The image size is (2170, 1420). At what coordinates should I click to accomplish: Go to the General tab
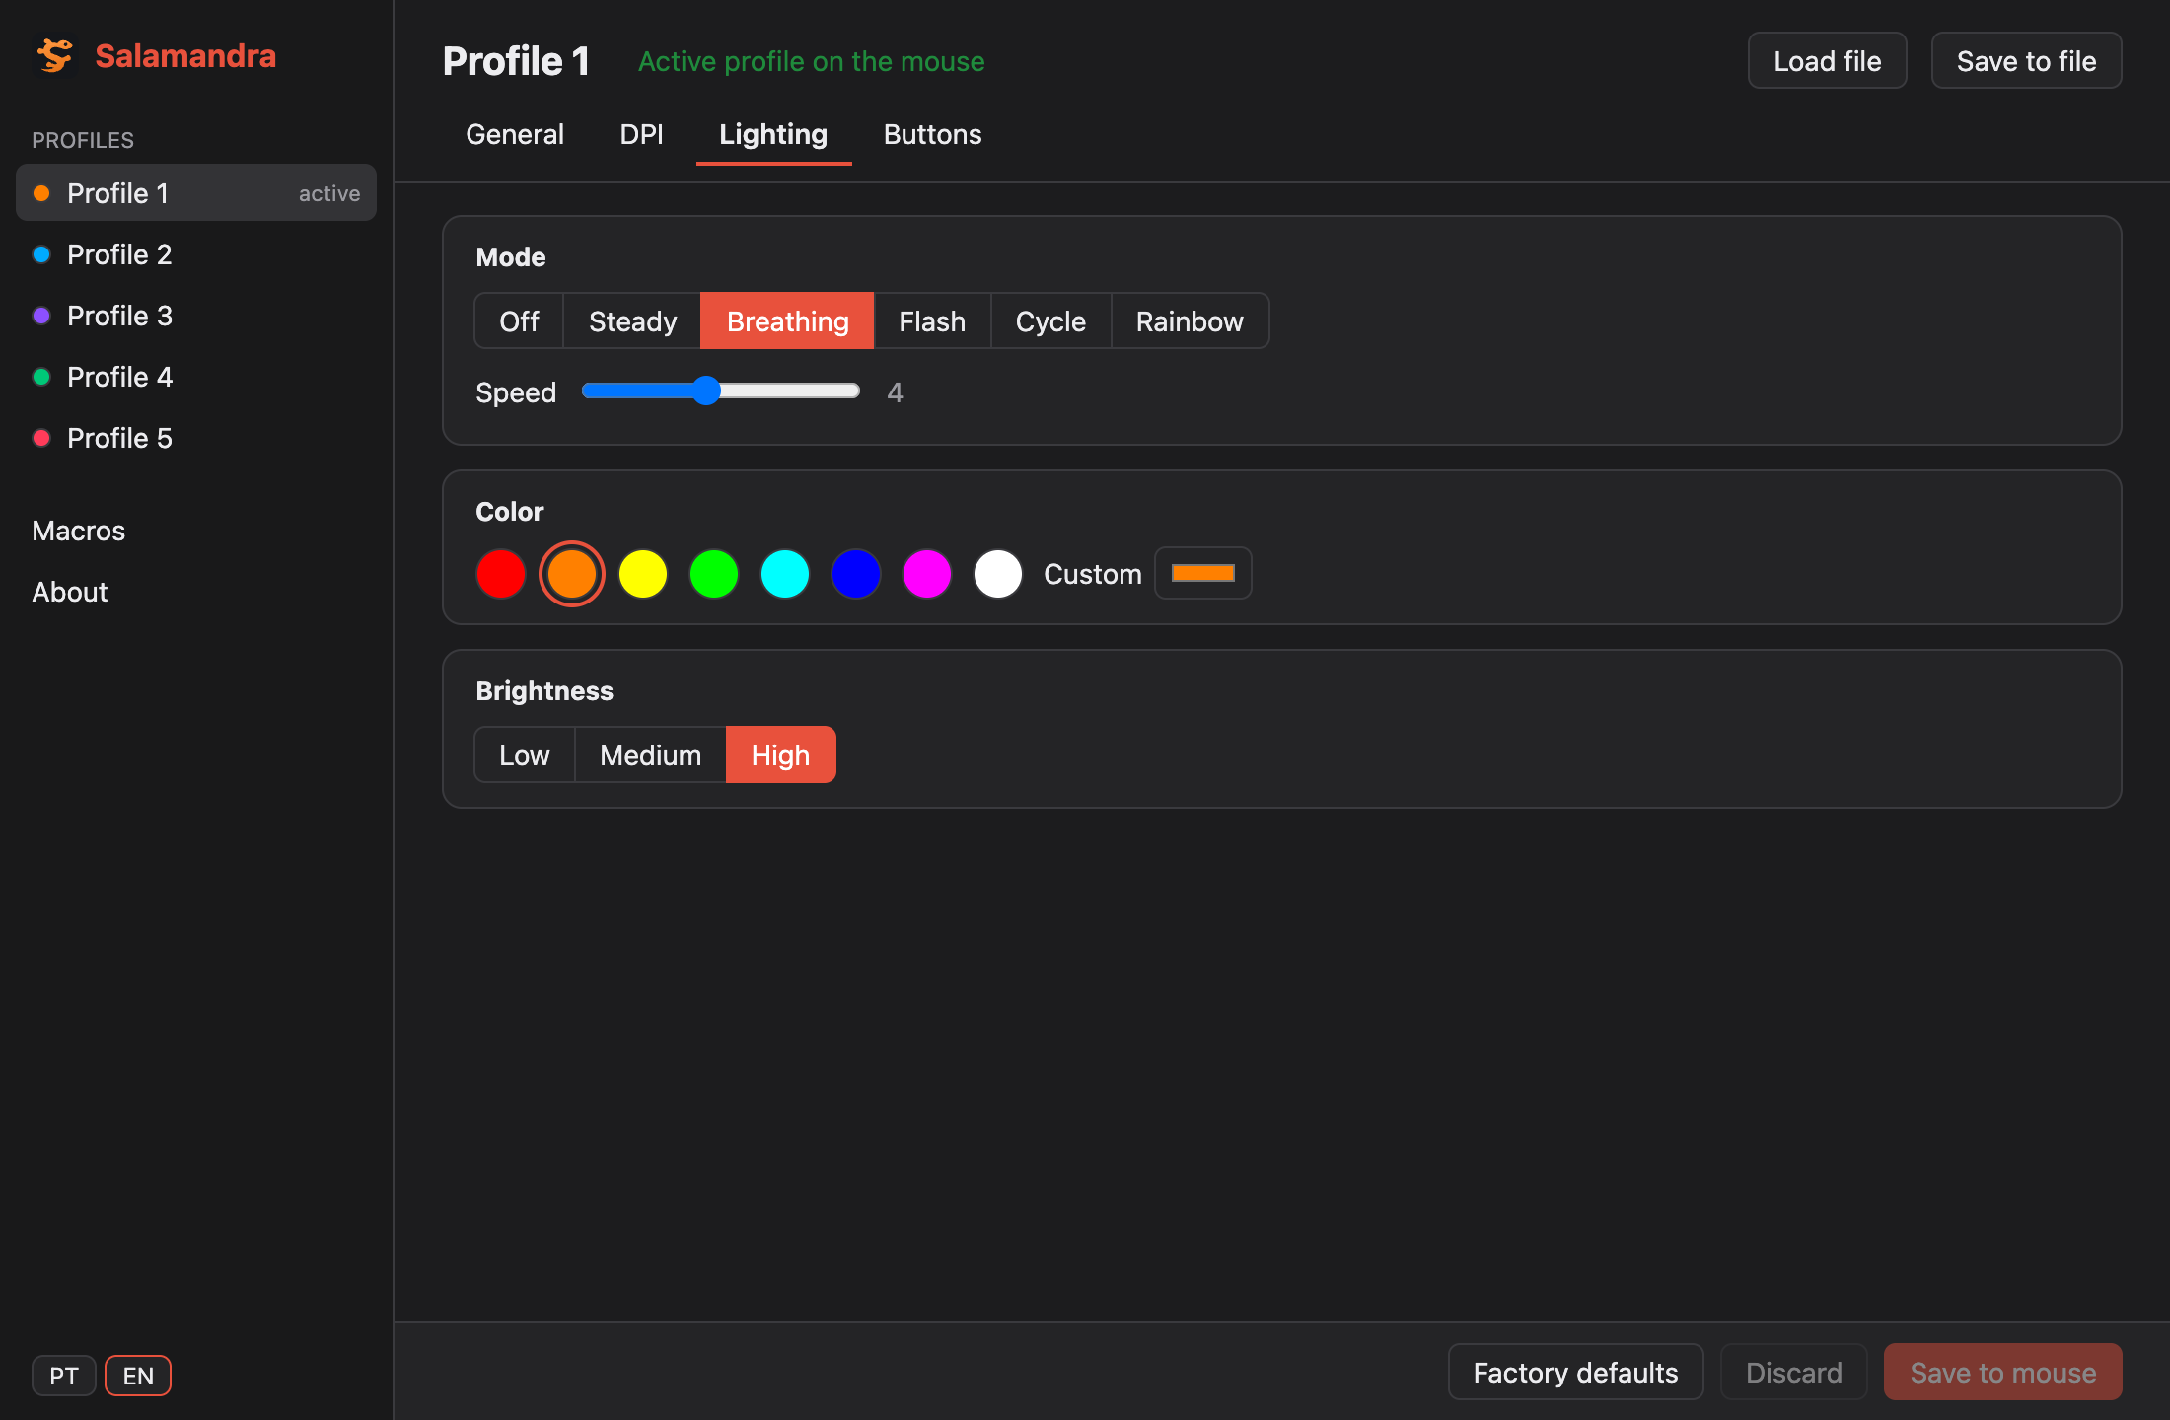pyautogui.click(x=515, y=134)
